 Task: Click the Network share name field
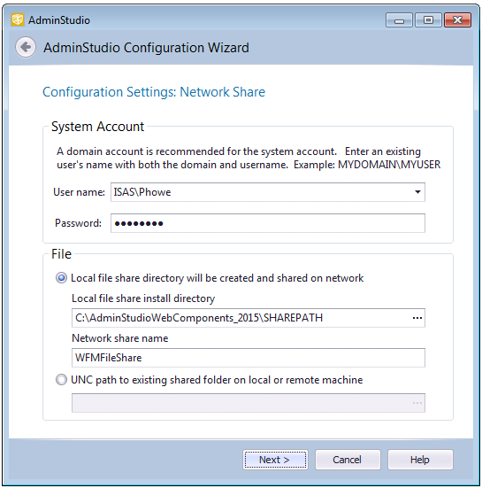tap(249, 358)
